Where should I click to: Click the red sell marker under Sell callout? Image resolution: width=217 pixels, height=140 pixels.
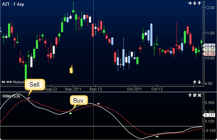pyautogui.click(x=29, y=98)
